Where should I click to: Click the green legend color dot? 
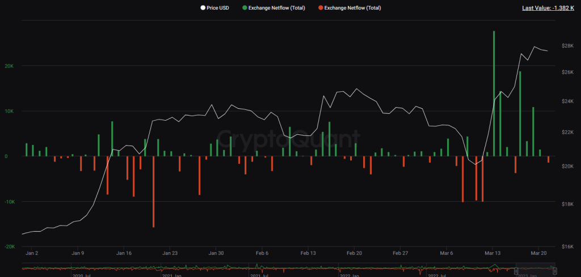pyautogui.click(x=244, y=8)
